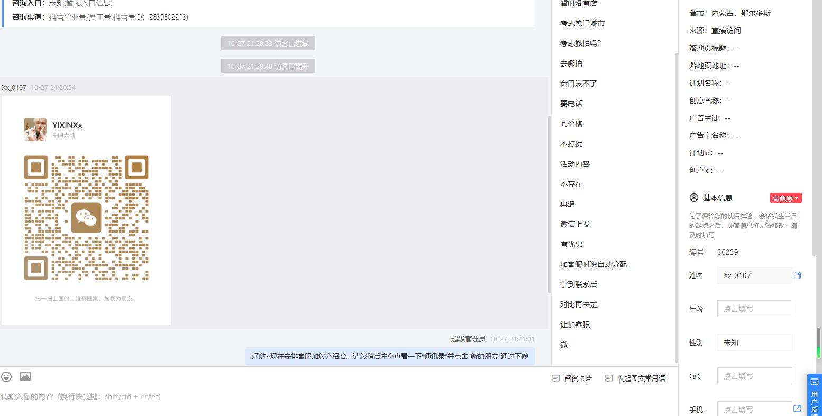The image size is (822, 416).
Task: Click the 访客已离开 system notice
Action: pyautogui.click(x=268, y=66)
